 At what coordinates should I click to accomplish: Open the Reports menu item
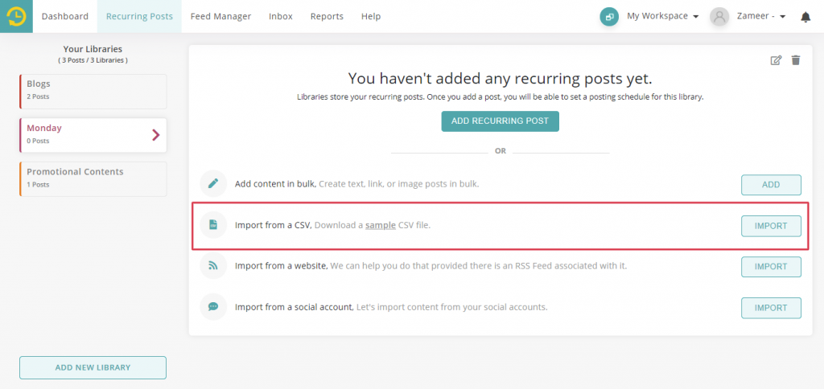click(x=327, y=16)
